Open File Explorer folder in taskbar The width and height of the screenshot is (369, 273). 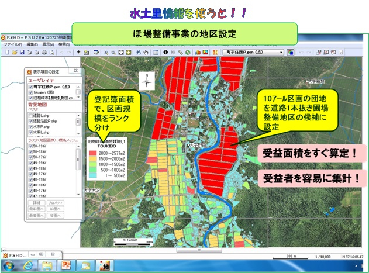point(47,266)
